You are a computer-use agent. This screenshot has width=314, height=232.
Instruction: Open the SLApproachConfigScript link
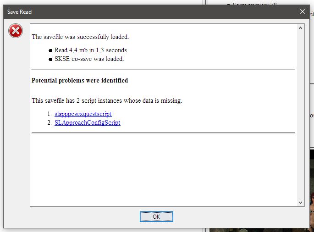[x=87, y=122]
